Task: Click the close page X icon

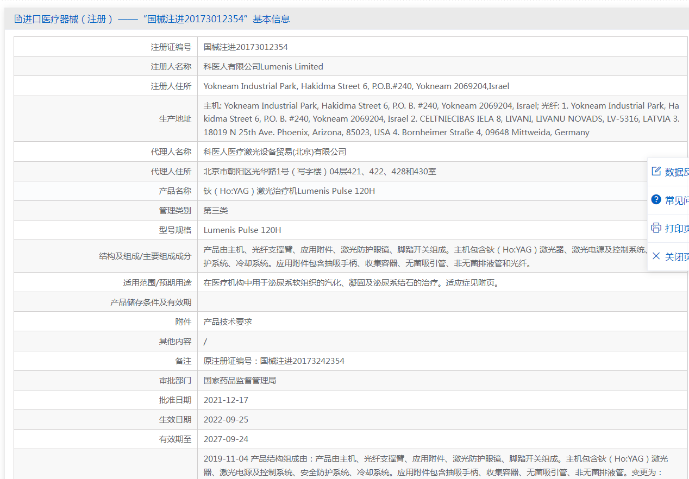Action: [656, 256]
